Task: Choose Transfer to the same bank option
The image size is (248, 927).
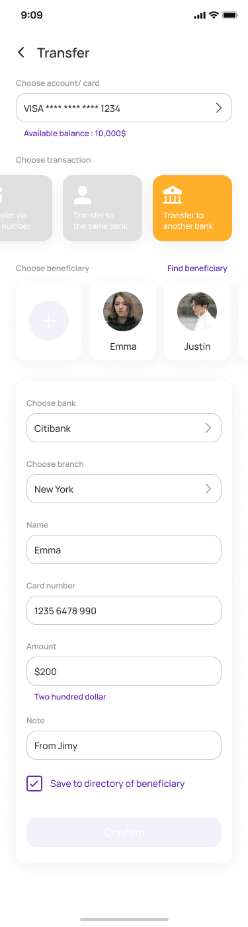Action: click(103, 208)
